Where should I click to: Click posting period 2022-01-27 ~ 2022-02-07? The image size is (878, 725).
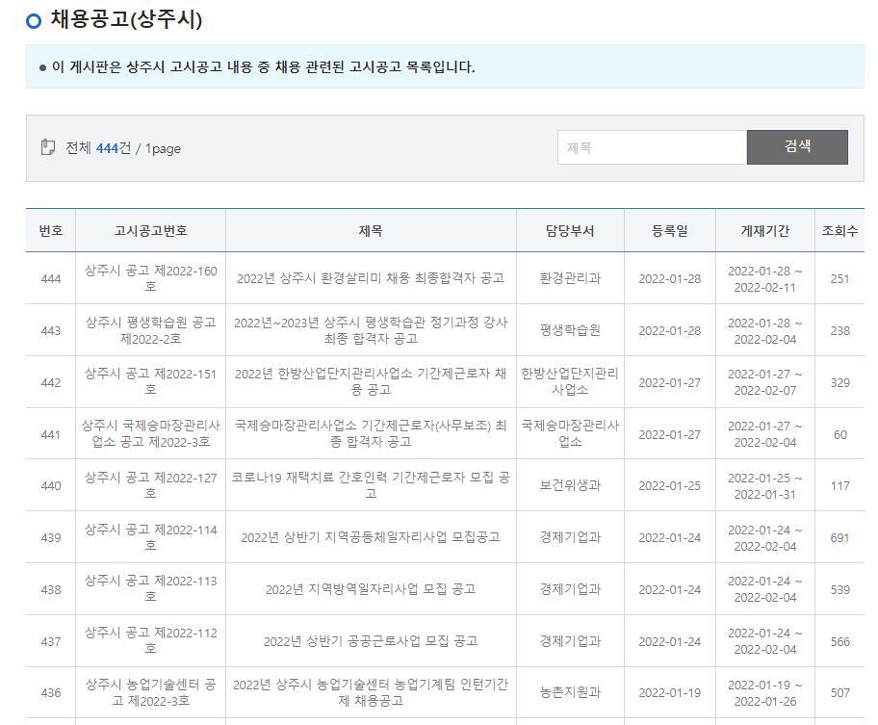pos(765,382)
